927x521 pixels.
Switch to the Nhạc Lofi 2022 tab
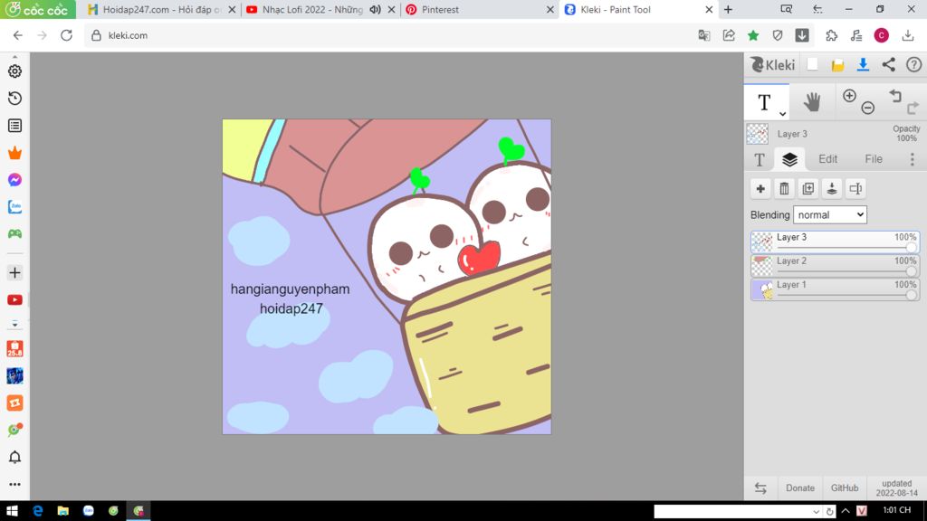click(x=312, y=9)
